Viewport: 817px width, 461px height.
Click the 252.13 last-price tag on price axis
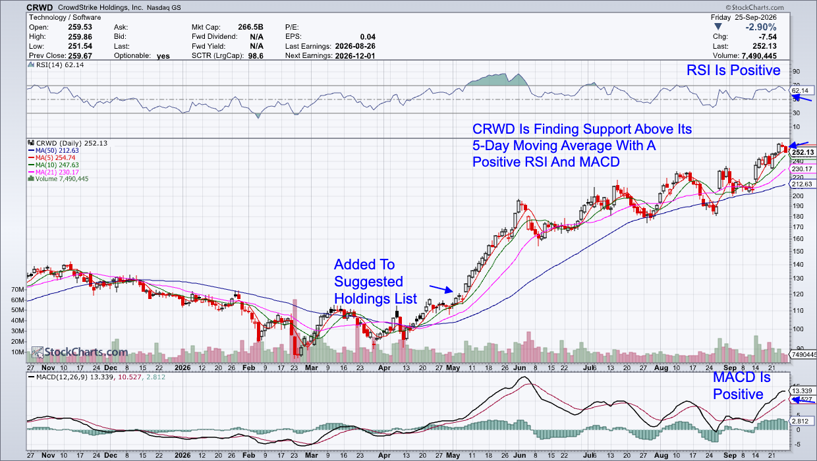[x=803, y=152]
